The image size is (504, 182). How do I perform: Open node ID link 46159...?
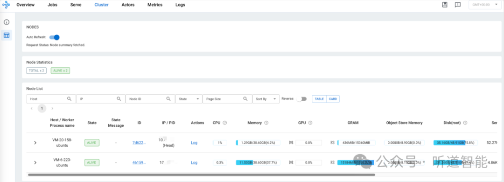tap(139, 162)
